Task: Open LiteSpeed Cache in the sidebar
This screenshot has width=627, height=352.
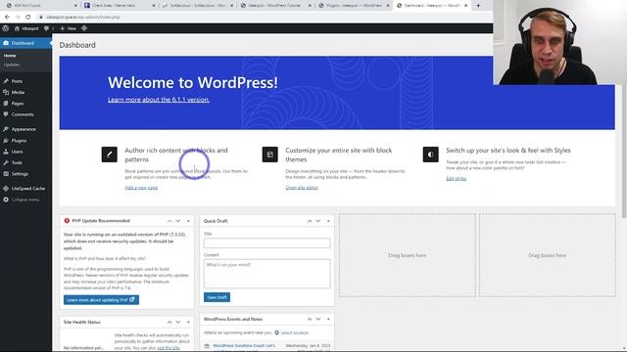Action: coord(25,189)
